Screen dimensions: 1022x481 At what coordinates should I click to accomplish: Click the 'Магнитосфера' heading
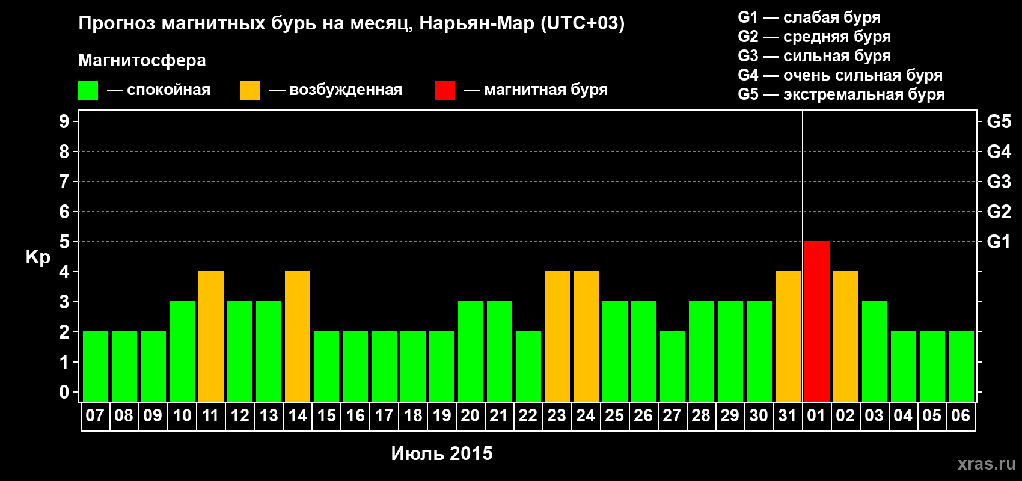142,61
